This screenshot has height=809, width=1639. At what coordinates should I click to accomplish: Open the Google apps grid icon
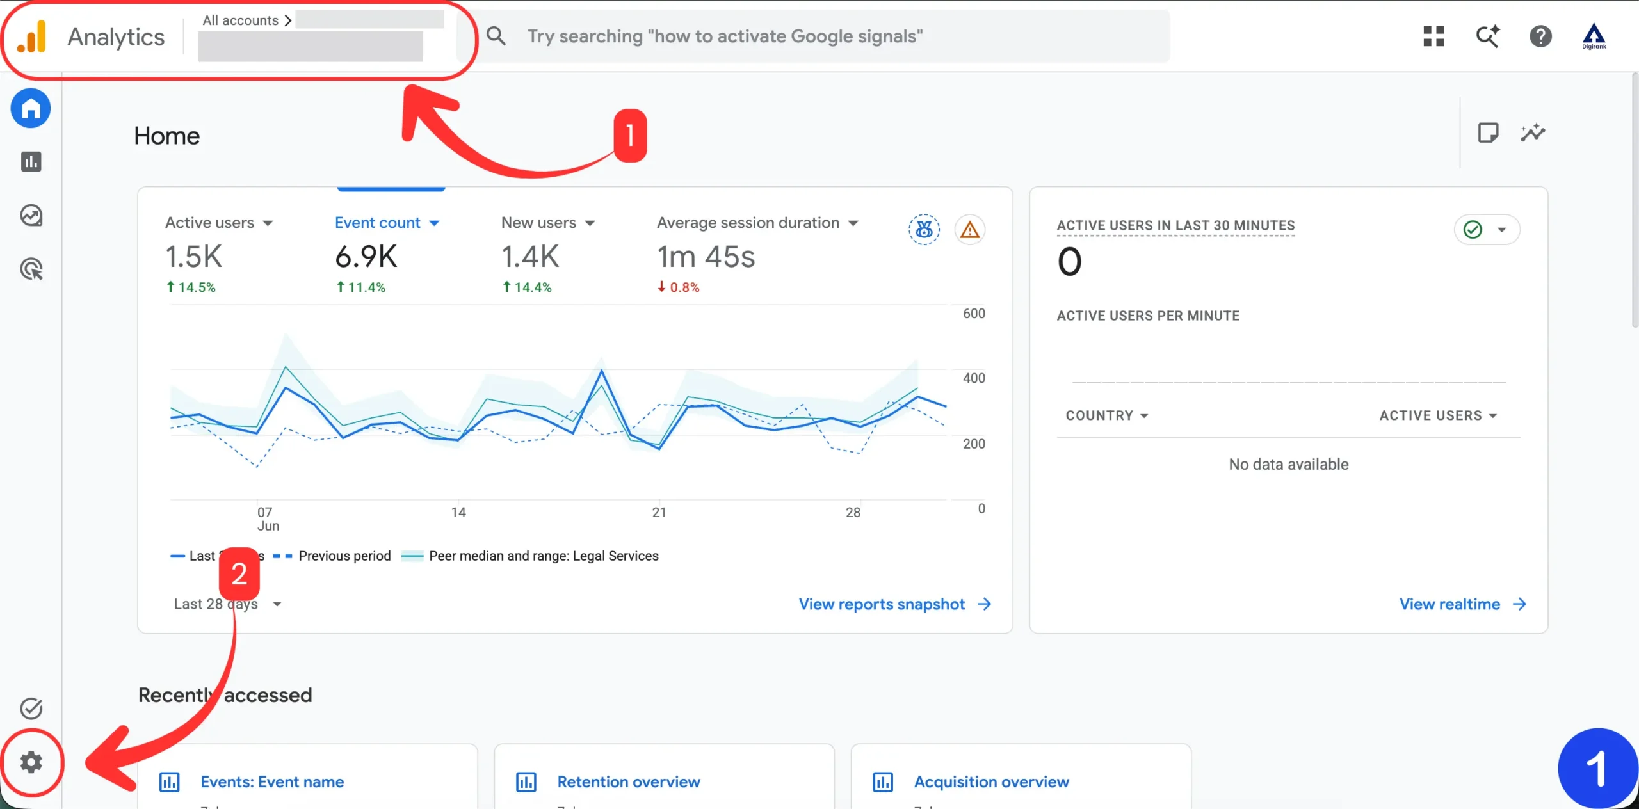pos(1433,36)
